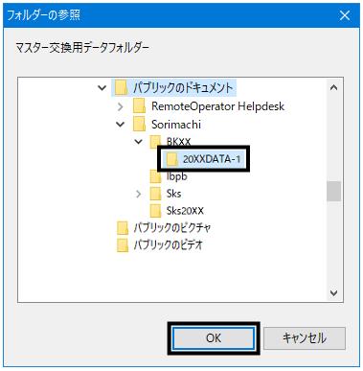The image size is (363, 371).
Task: Collapse the パブリックのドキュメント tree node
Action: click(102, 87)
